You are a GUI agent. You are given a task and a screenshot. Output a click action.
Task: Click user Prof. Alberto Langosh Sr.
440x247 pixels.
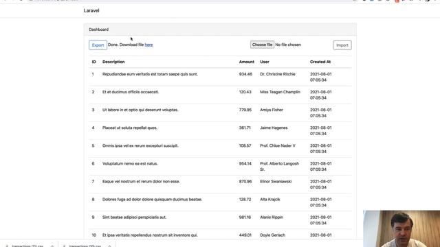[280, 167]
